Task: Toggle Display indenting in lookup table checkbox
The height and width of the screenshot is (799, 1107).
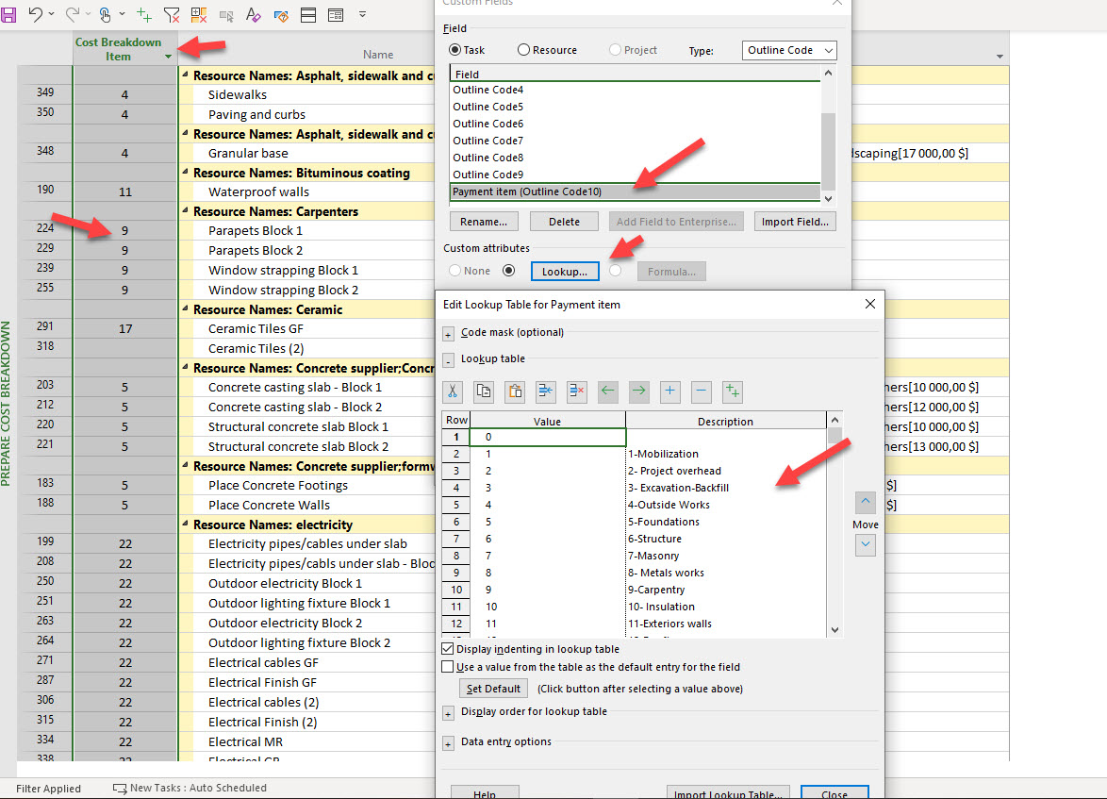Action: pos(448,649)
